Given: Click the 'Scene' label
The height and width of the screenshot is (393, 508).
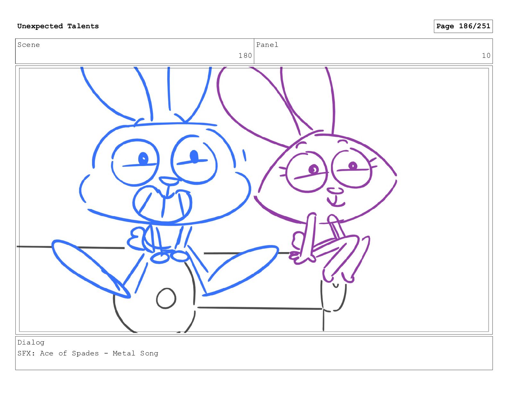Looking at the screenshot, I should coord(29,45).
